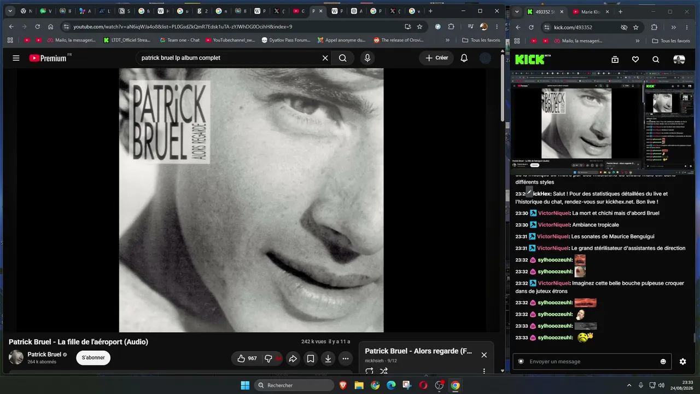Open extensions in the YouTube browser window
Screen dimensions: 700x394
pyautogui.click(x=451, y=26)
